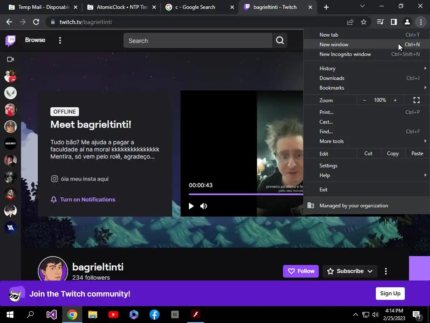Go back in Chrome
430x323 pixels.
(9, 22)
